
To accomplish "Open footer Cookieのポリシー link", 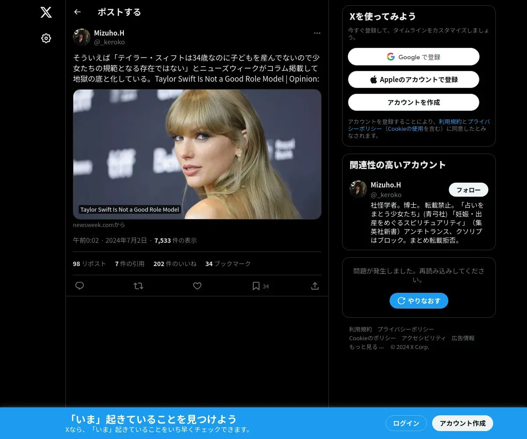I will 372,338.
